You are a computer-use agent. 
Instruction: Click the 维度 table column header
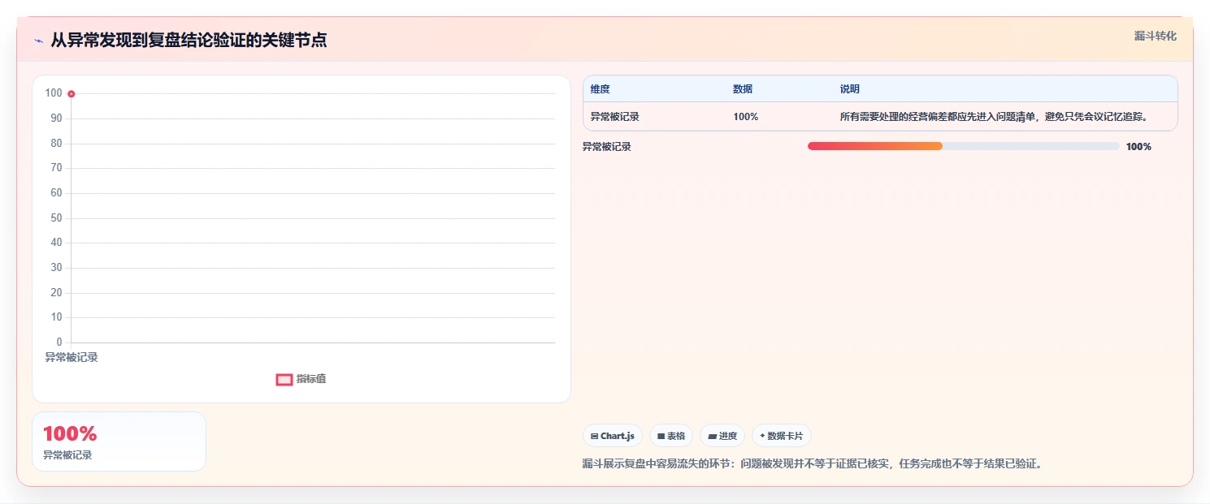pos(601,89)
